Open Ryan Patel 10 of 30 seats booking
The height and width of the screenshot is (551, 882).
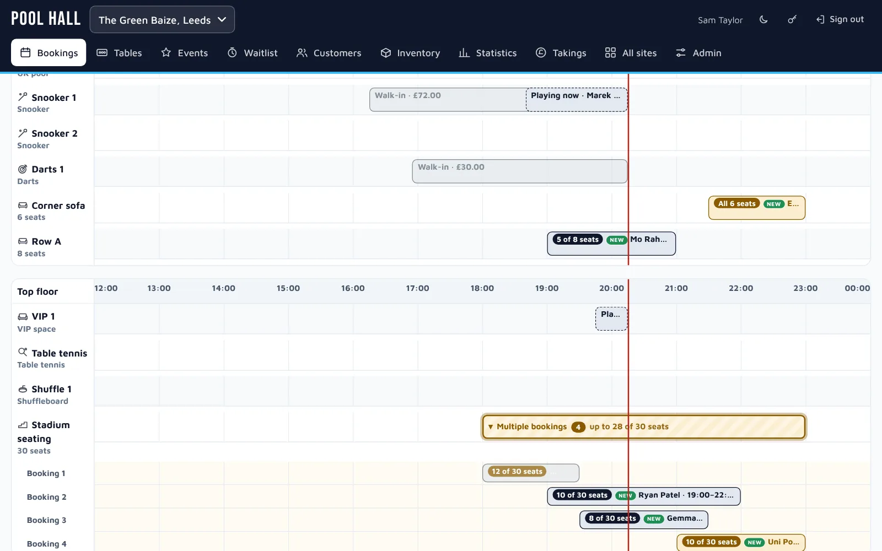pos(644,496)
